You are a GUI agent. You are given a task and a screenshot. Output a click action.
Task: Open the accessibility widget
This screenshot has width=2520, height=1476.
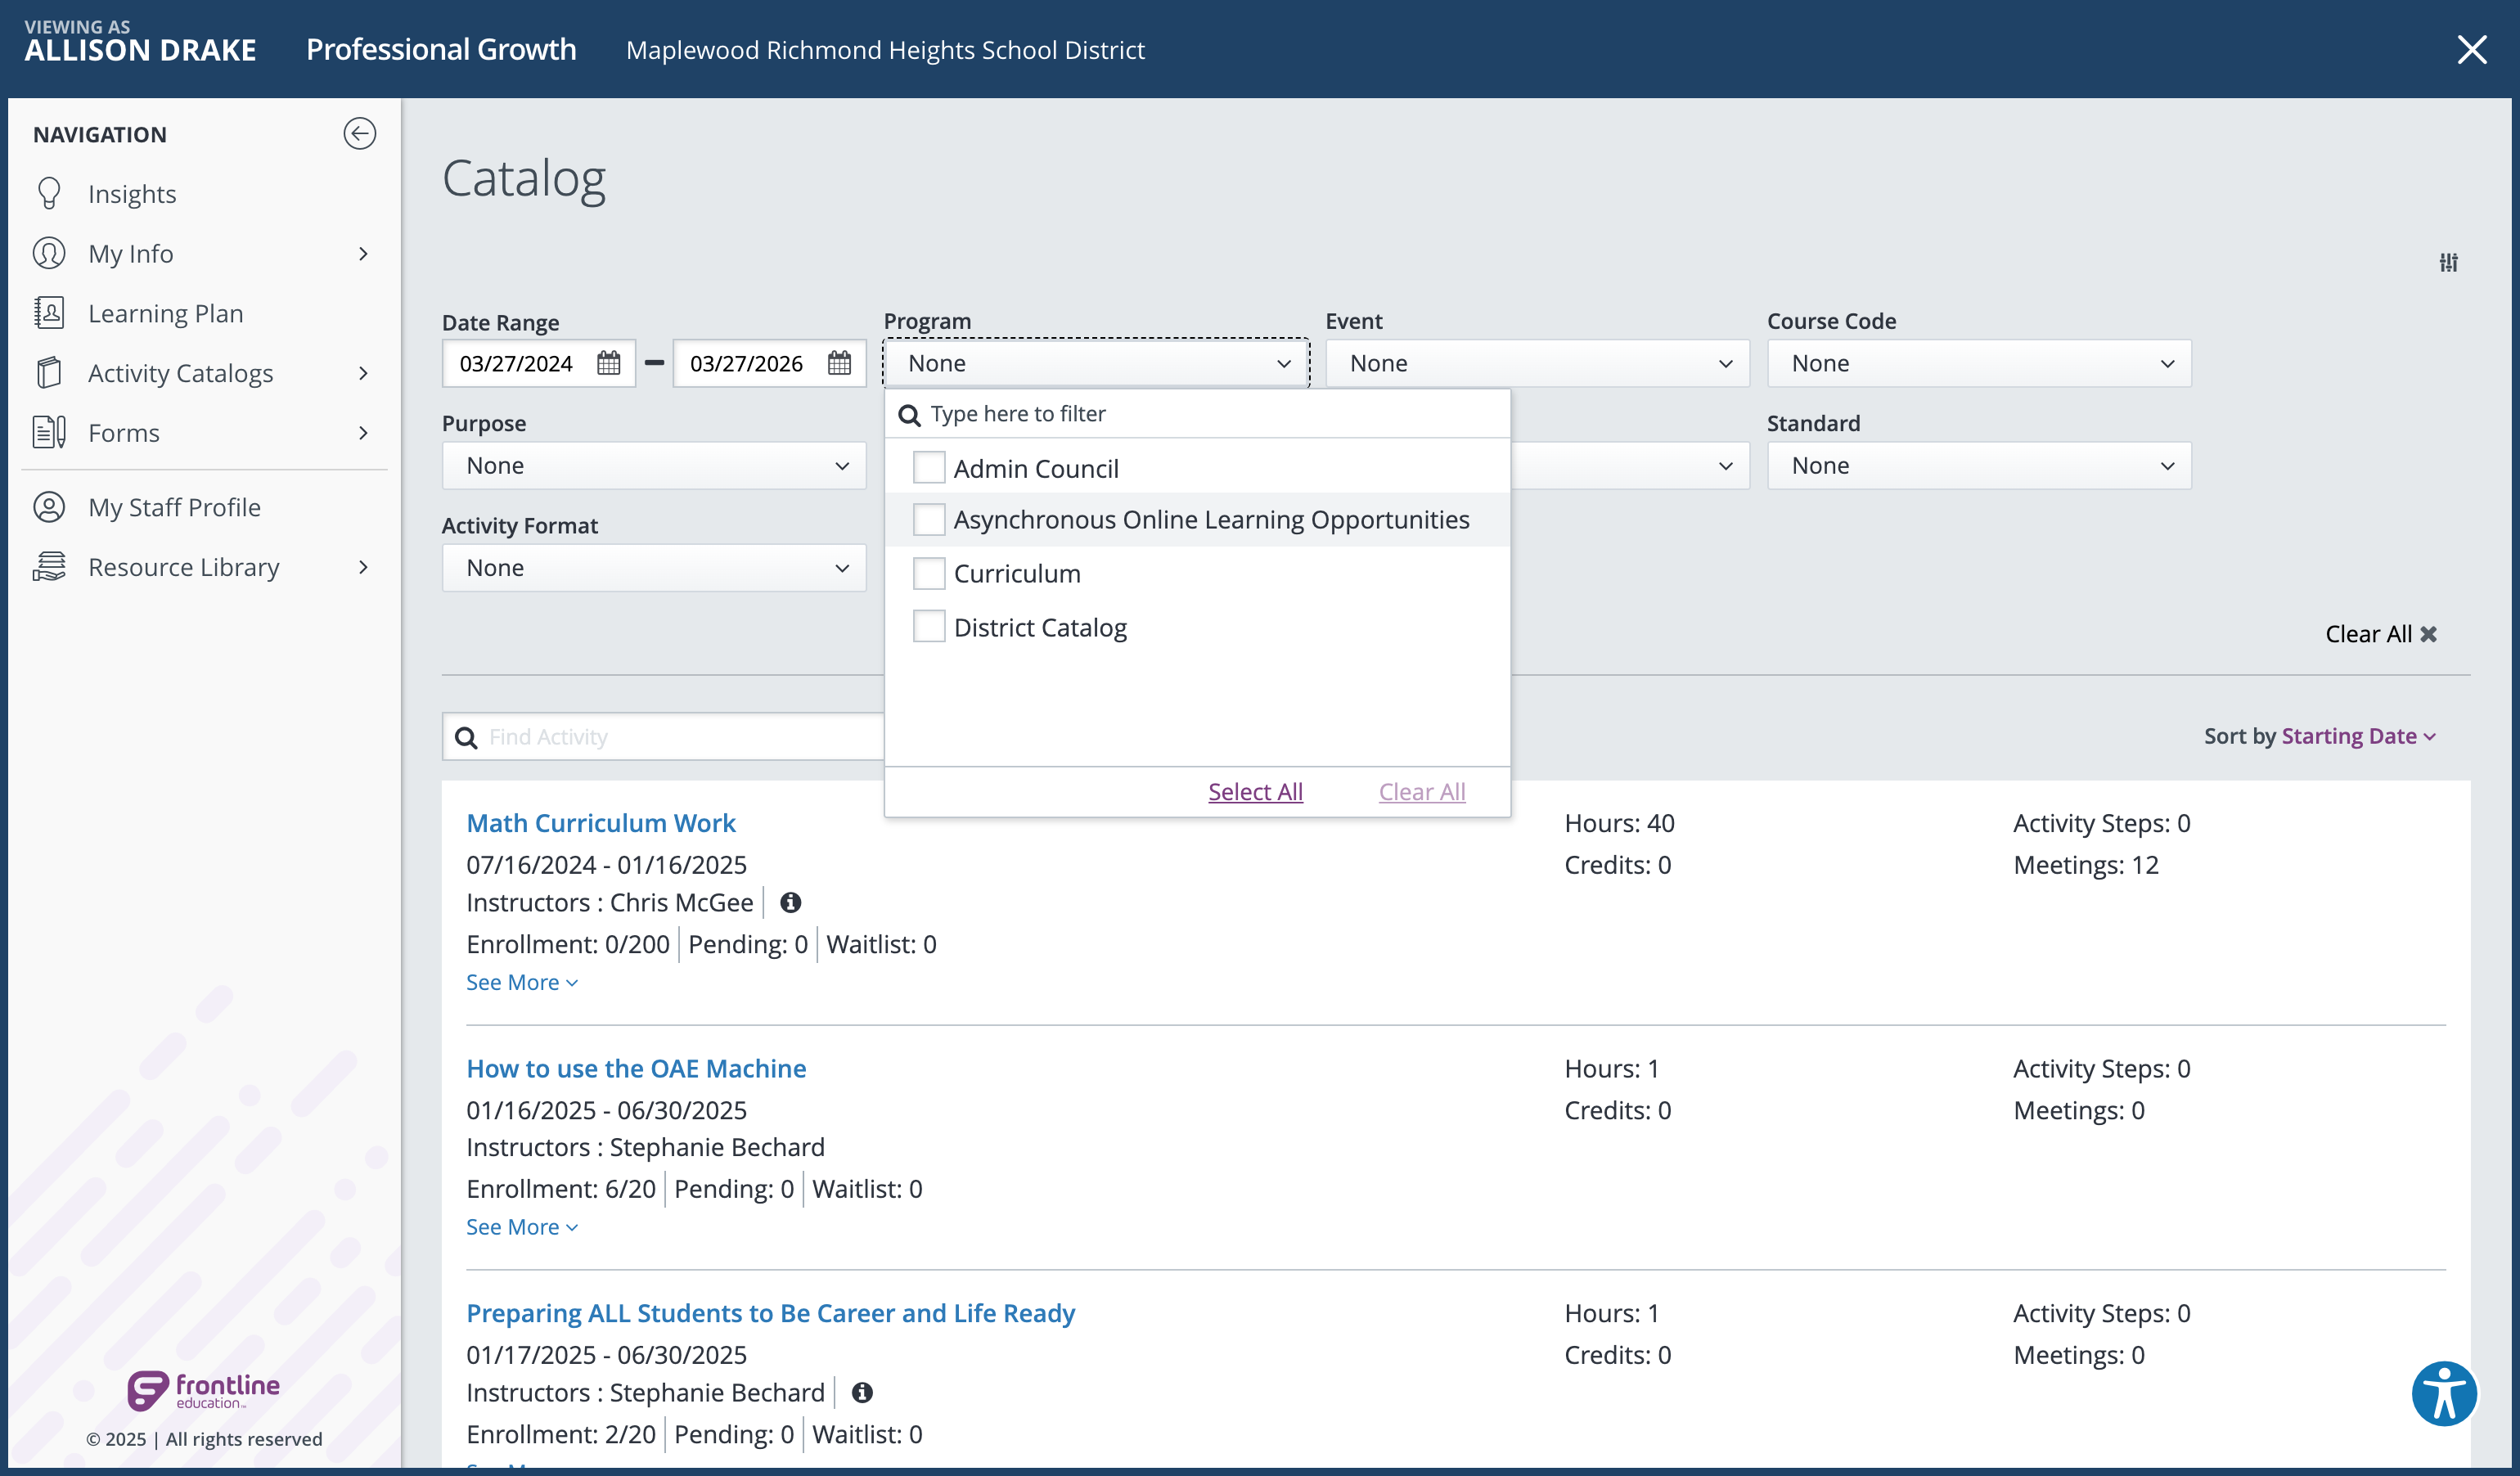[x=2443, y=1393]
